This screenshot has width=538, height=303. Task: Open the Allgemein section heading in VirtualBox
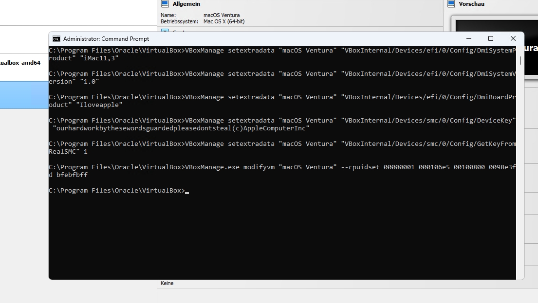pyautogui.click(x=186, y=4)
